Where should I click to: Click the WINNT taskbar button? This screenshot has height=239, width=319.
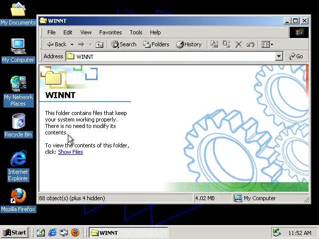click(129, 233)
